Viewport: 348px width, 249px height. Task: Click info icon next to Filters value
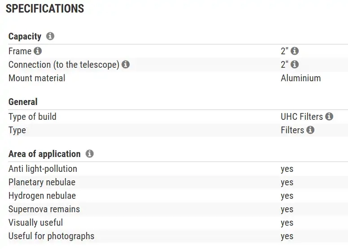click(x=310, y=130)
